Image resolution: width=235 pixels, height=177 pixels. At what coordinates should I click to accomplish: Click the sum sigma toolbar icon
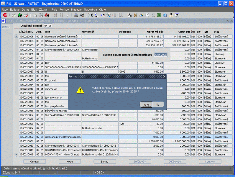pyautogui.click(x=153, y=15)
